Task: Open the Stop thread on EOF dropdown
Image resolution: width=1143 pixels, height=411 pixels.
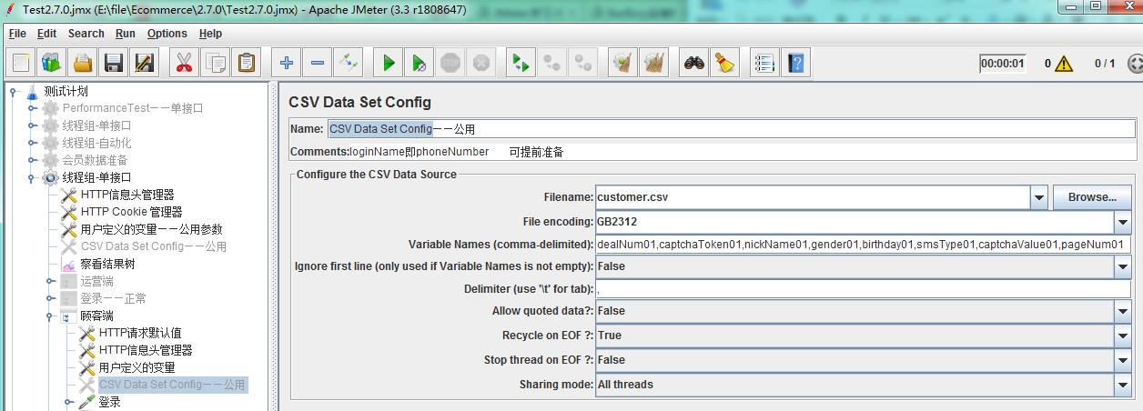Action: (1123, 360)
